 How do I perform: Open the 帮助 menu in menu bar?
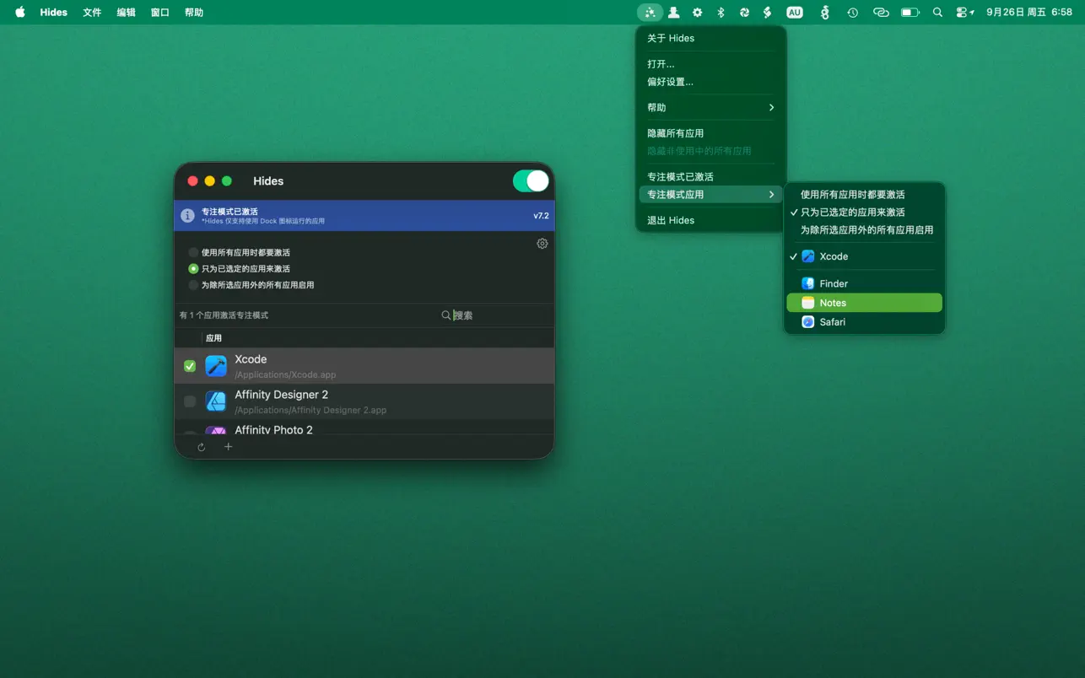[x=193, y=13]
